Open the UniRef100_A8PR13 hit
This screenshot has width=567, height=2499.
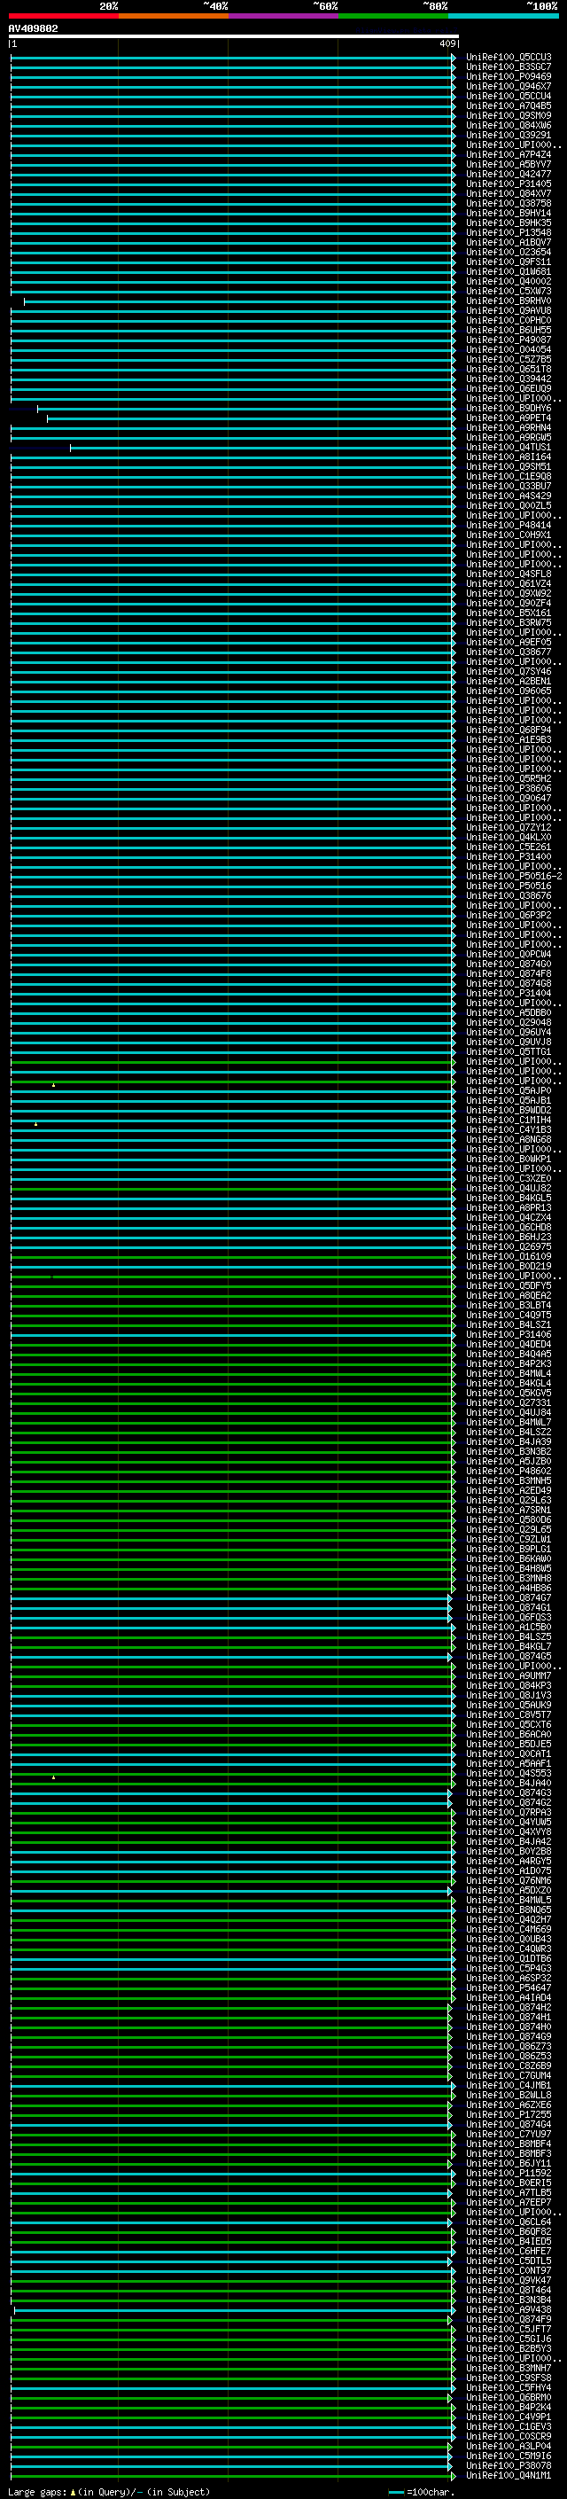(x=508, y=1207)
